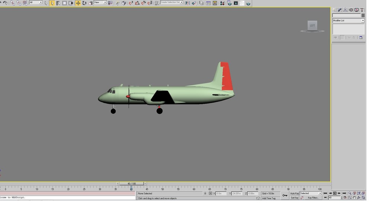Choose the Select and Rotate tool
Viewport: 372px width, 209px height.
tap(84, 3)
